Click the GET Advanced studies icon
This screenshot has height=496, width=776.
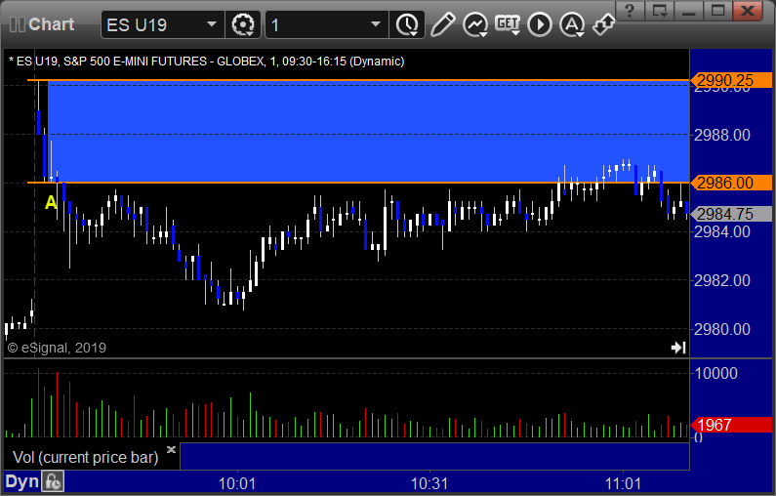coord(508,24)
